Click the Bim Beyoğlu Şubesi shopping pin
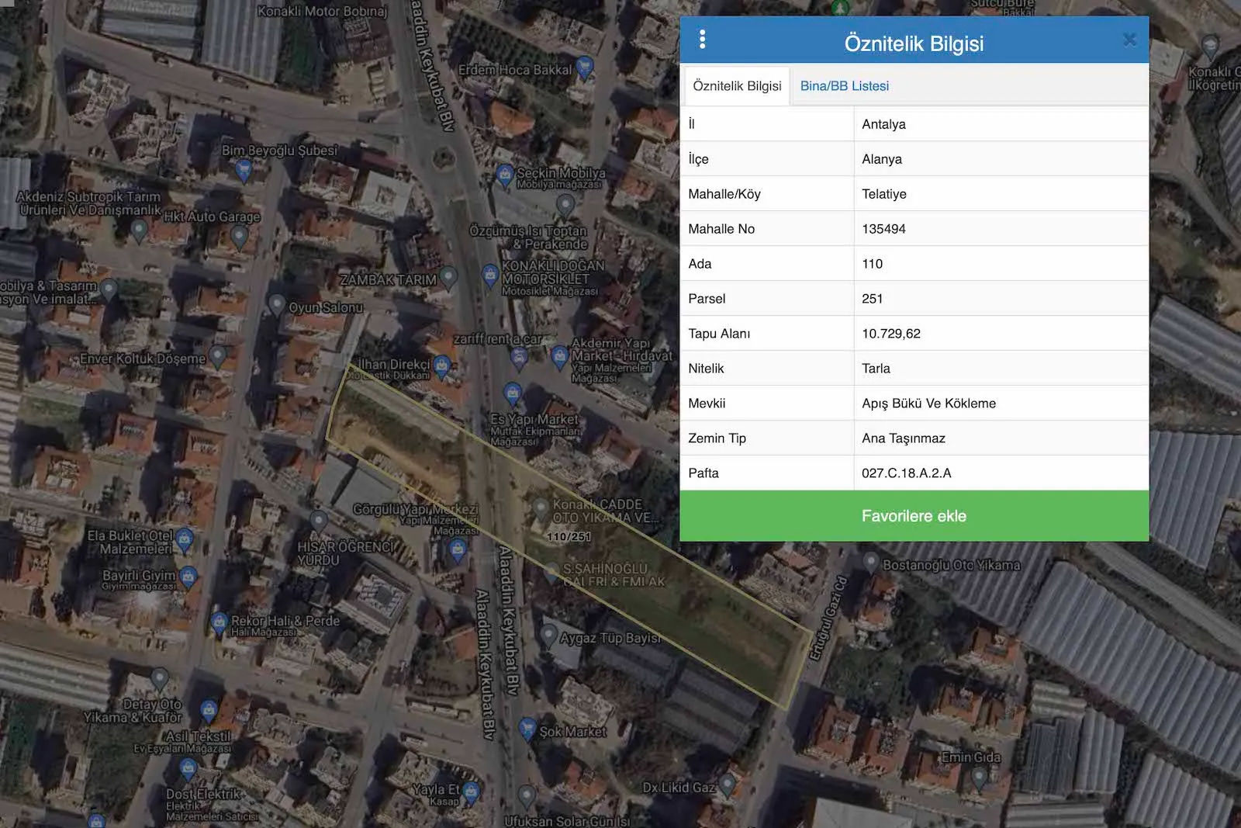This screenshot has height=828, width=1241. 244,169
